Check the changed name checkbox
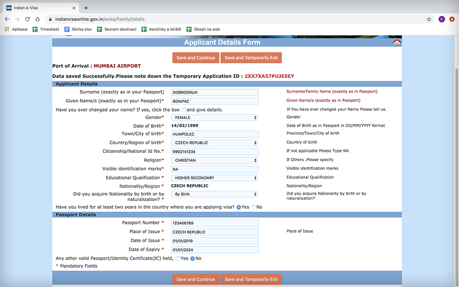The image size is (459, 287). click(184, 110)
